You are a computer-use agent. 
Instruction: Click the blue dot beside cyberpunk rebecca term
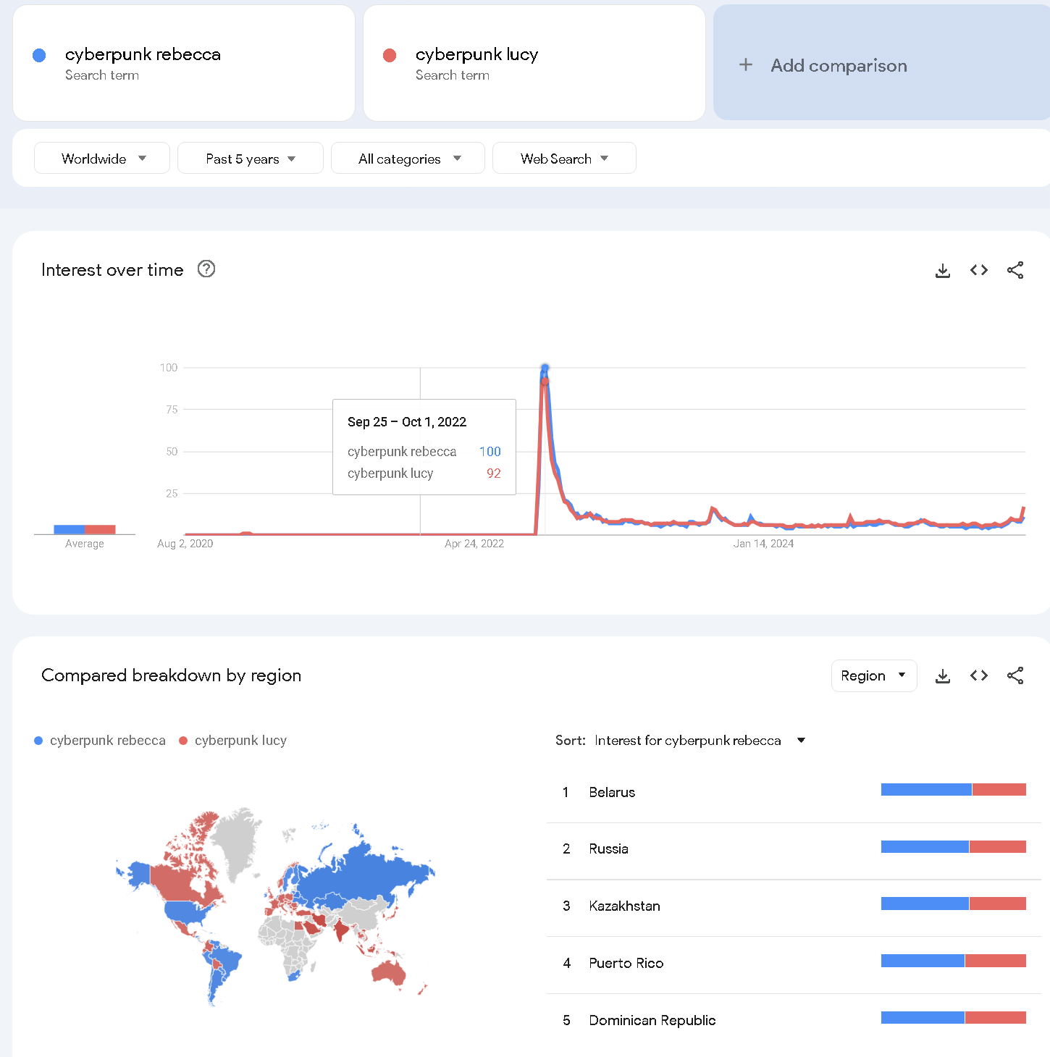(40, 55)
